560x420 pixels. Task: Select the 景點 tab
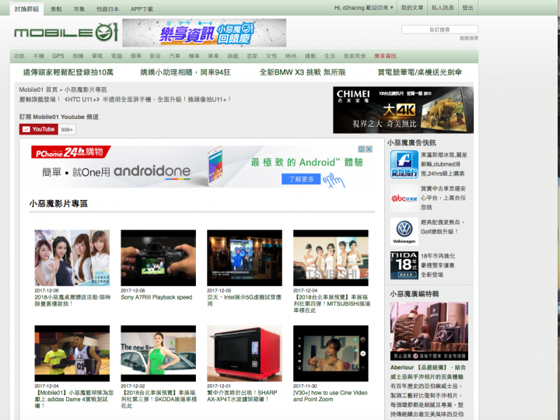(x=56, y=9)
